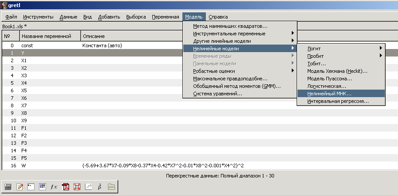Click the Book1.xls file label

[x=15, y=26]
